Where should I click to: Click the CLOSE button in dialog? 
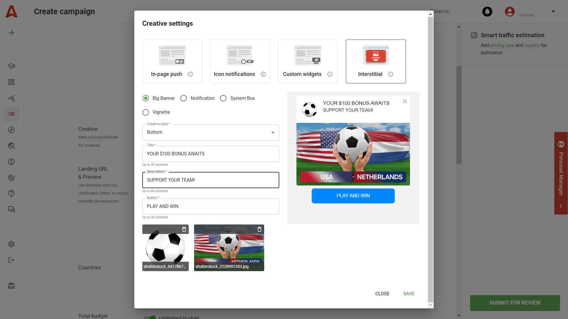click(x=382, y=294)
